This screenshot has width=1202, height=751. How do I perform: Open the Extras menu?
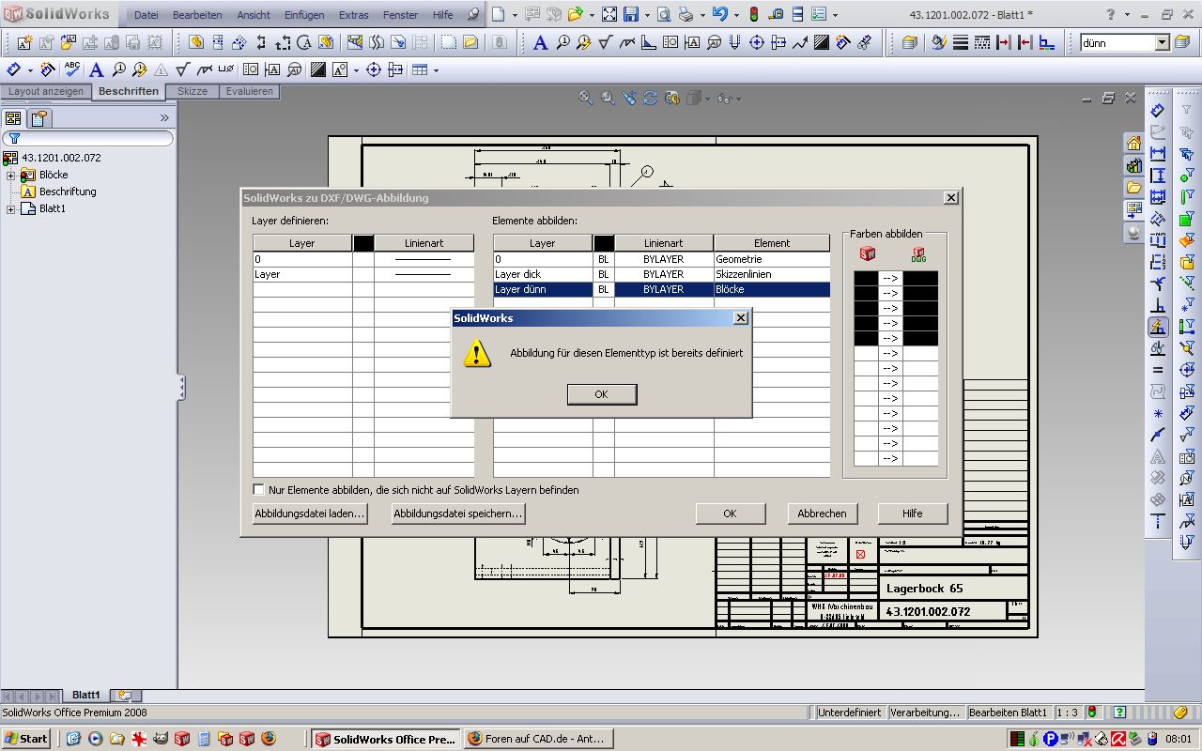tap(354, 15)
